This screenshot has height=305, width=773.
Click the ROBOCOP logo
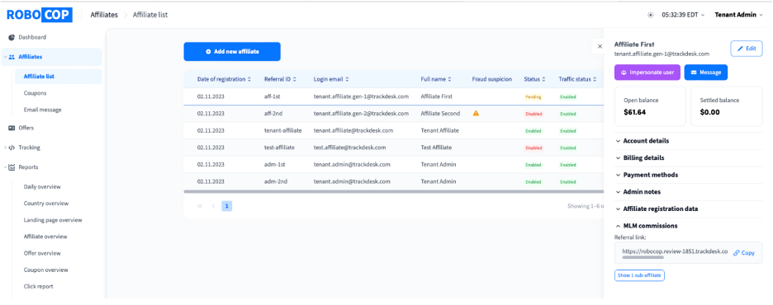pos(40,15)
